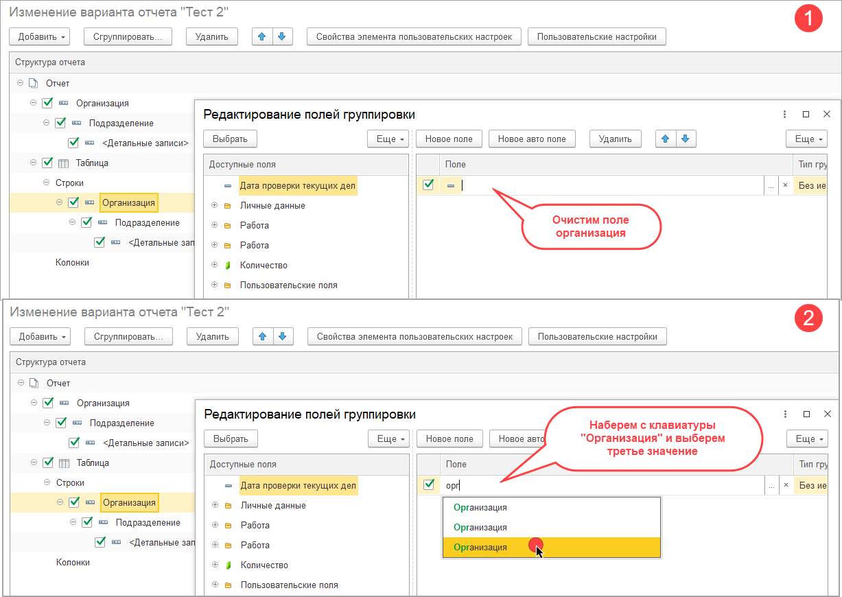Click Удалить button in upper grouping dialog
This screenshot has width=842, height=597.
tap(615, 139)
